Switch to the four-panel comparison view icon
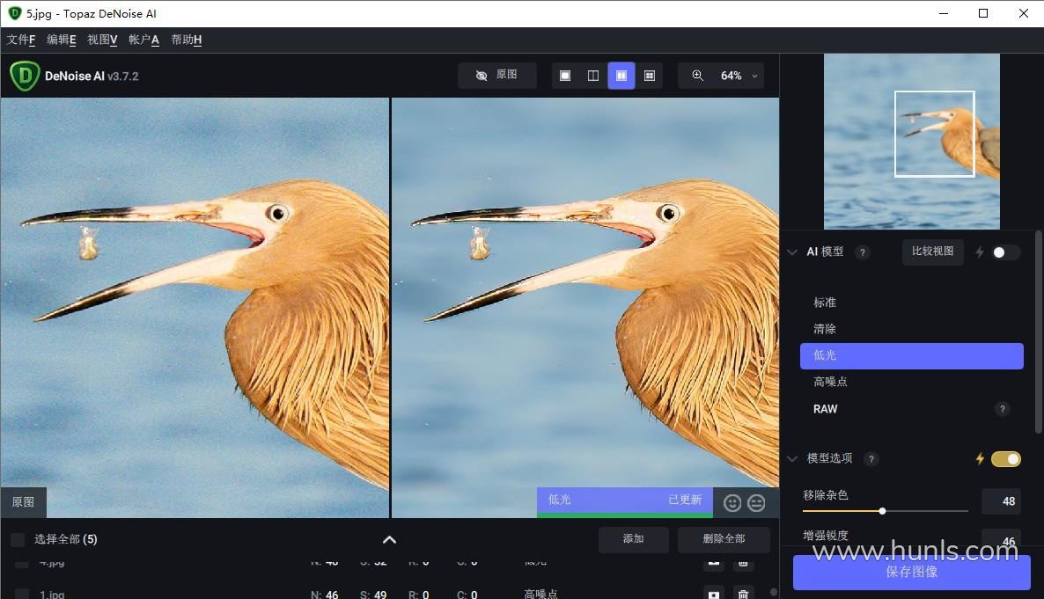This screenshot has width=1044, height=599. (x=650, y=76)
